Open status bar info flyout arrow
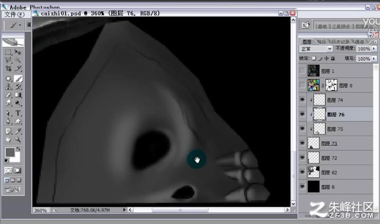 pyautogui.click(x=124, y=210)
